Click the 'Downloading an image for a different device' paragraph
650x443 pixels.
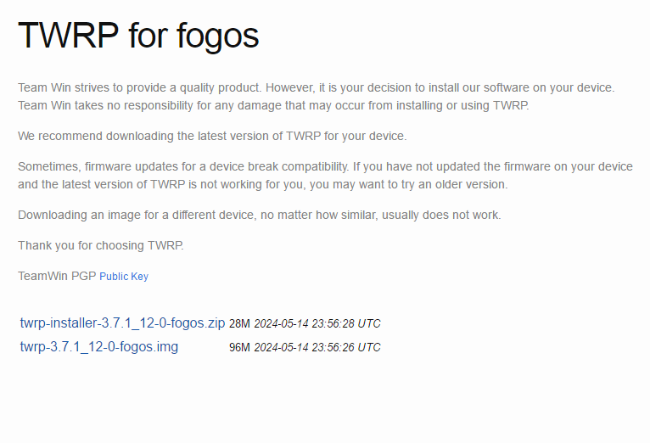tap(260, 215)
